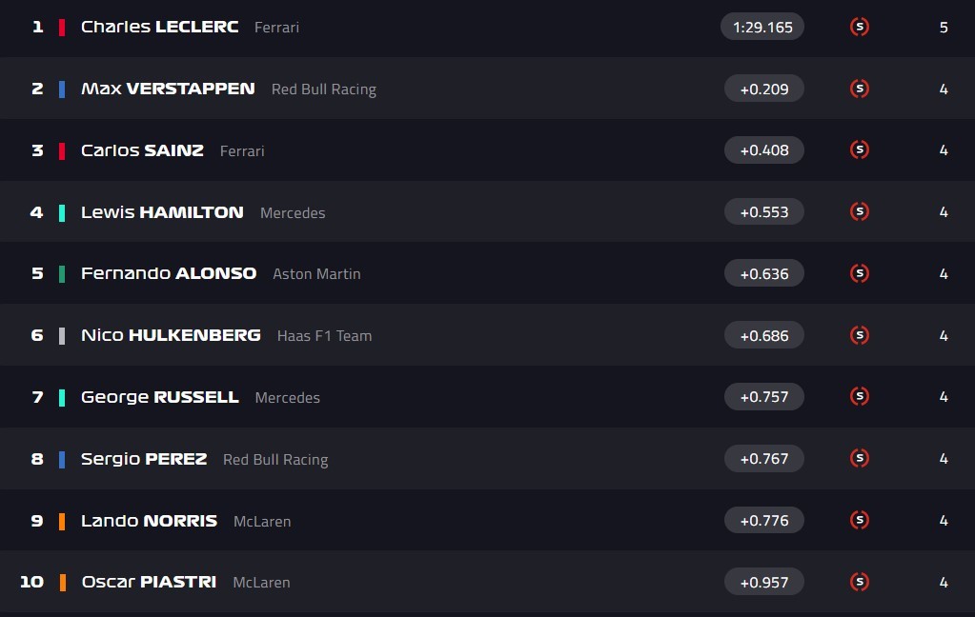This screenshot has width=975, height=617.
Task: Select Lando Norris driver name
Action: (149, 521)
